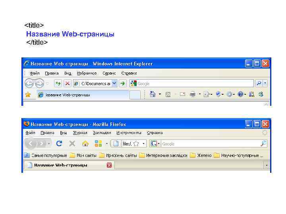Viewport: 286px width, 214px height.
Task: Open the Сервис menu in Internet Explorer
Action: (109, 73)
